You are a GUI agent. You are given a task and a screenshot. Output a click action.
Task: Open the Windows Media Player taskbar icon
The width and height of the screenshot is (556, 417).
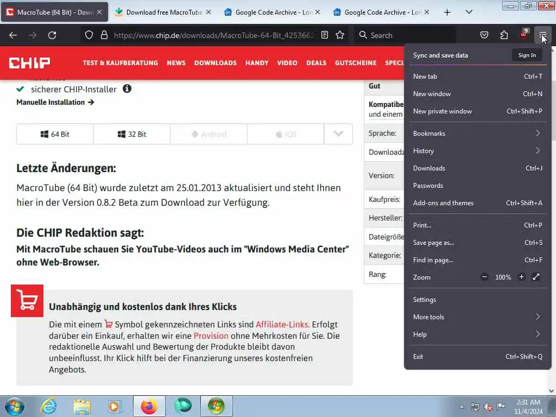(x=115, y=406)
